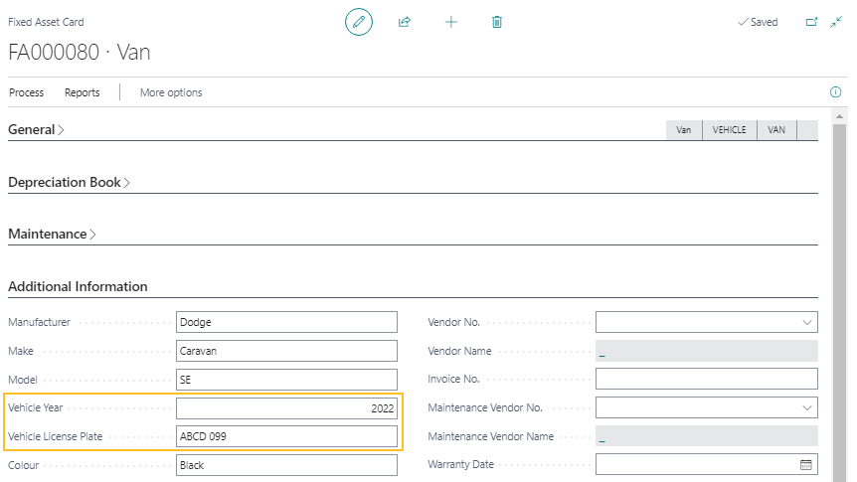Open the Reports menu
Viewport: 857px width, 482px height.
[x=83, y=92]
